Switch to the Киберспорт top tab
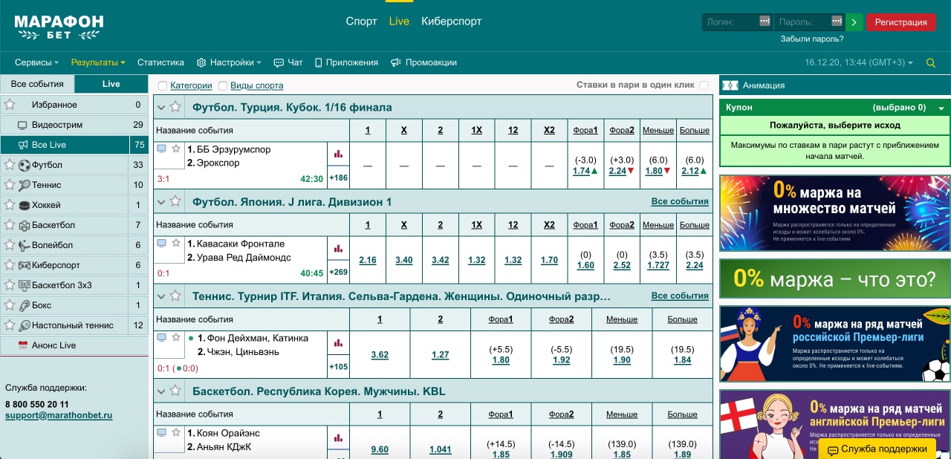951x459 pixels. click(451, 22)
